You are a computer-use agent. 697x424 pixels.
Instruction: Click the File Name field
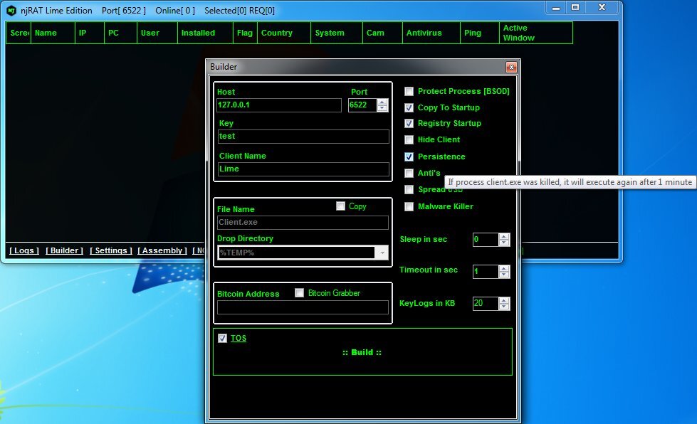303,223
